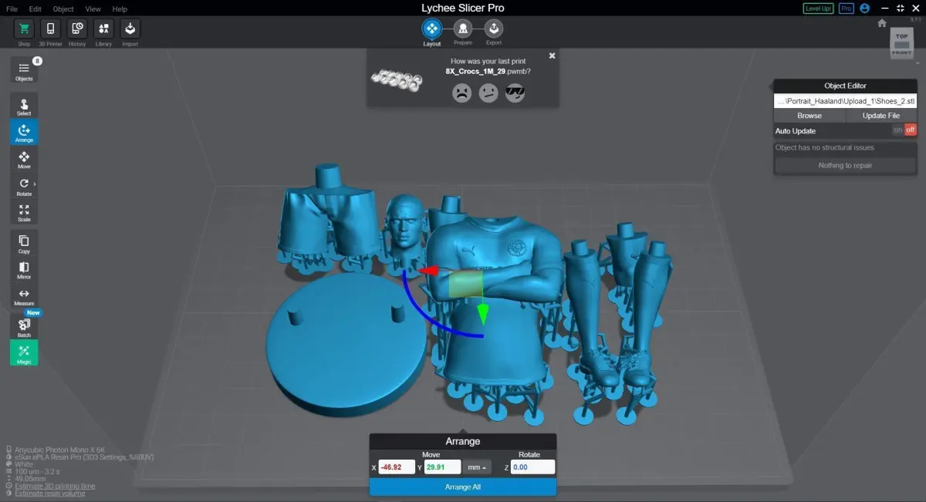Screen dimensions: 926x502
Task: Click the Import file icon
Action: click(130, 29)
